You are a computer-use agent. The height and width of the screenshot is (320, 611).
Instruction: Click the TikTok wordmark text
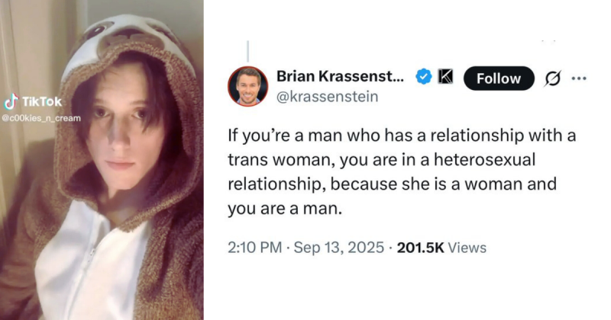36,103
